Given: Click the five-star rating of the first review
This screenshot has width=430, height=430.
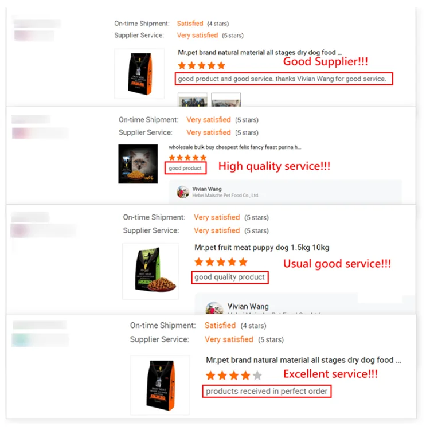Looking at the screenshot, I should click(x=201, y=65).
